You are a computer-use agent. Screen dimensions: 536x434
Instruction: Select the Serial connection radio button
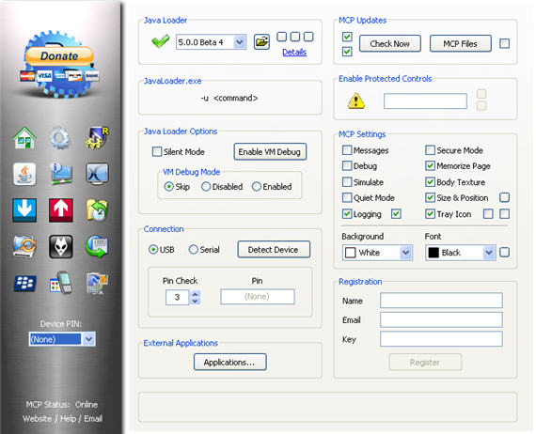[x=193, y=250]
